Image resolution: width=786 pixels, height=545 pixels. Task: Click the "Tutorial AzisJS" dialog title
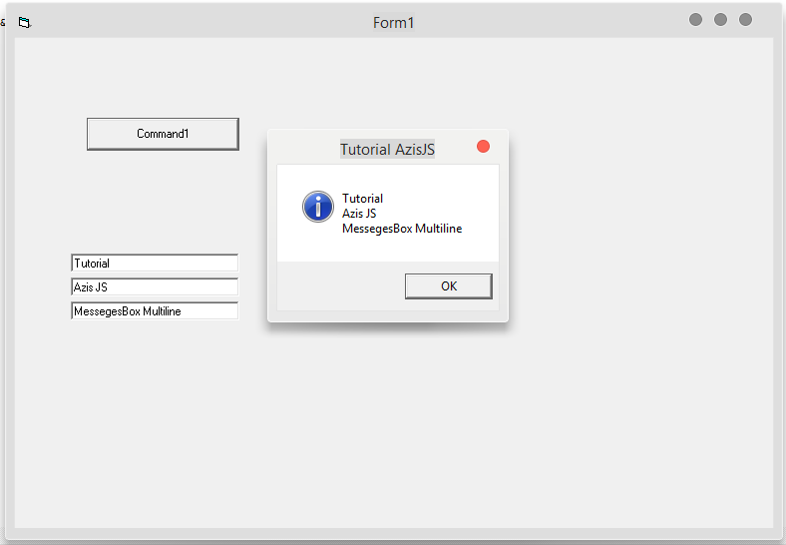(x=387, y=149)
